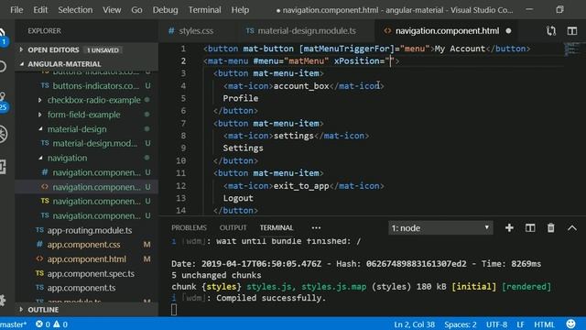
Task: Open app.component.ts in explorer
Action: (81, 288)
